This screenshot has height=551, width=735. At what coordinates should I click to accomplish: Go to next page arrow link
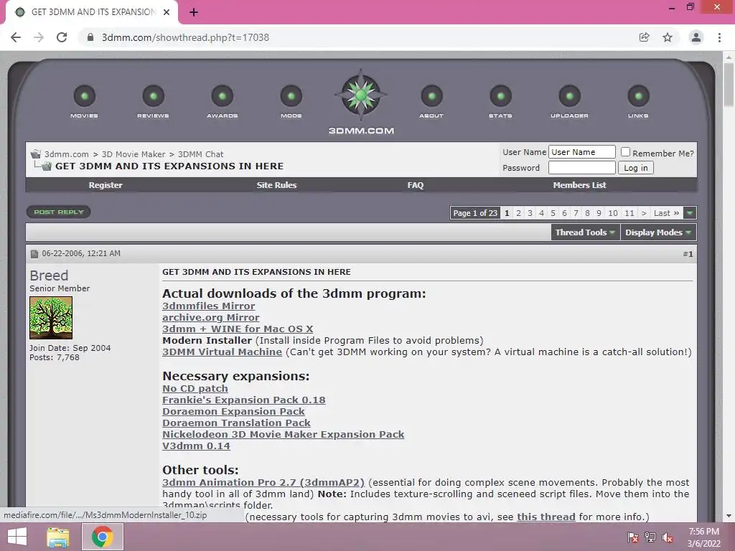(x=644, y=213)
